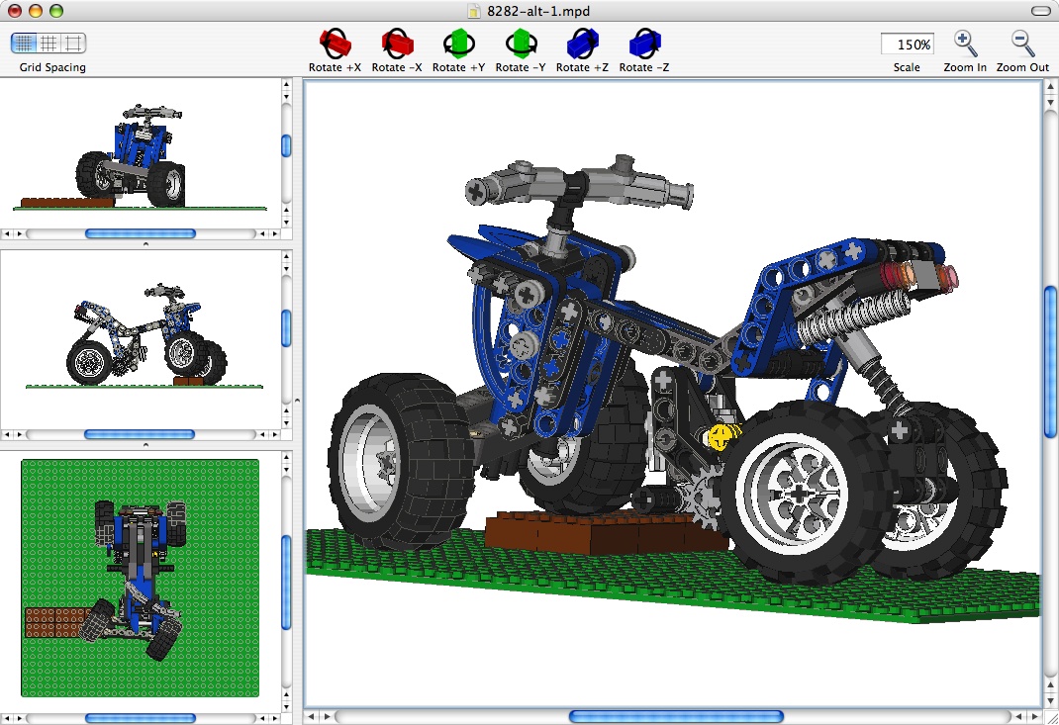Click the main viewport's horizontal scrollbar thumb
1059x725 pixels.
[676, 714]
